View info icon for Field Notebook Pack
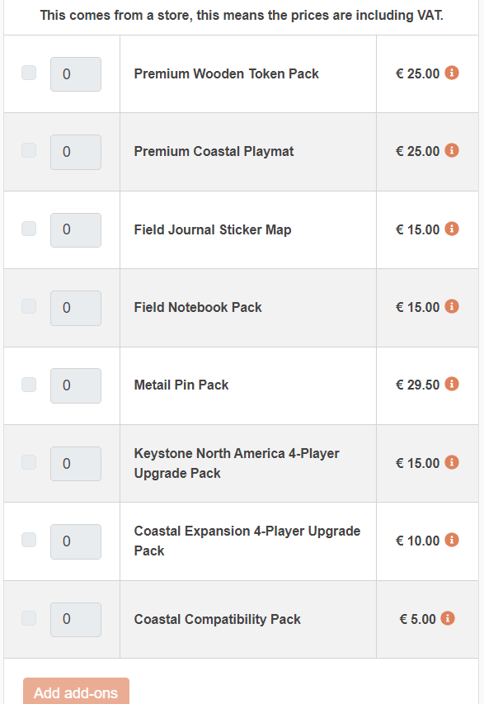Viewport: 484px width, 704px height. (452, 306)
